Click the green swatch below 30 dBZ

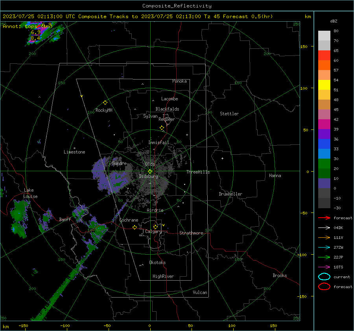point(324,163)
